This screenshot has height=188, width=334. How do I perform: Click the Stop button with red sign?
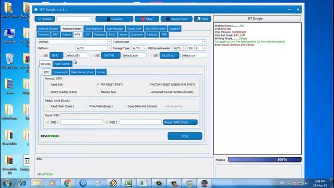click(x=147, y=19)
